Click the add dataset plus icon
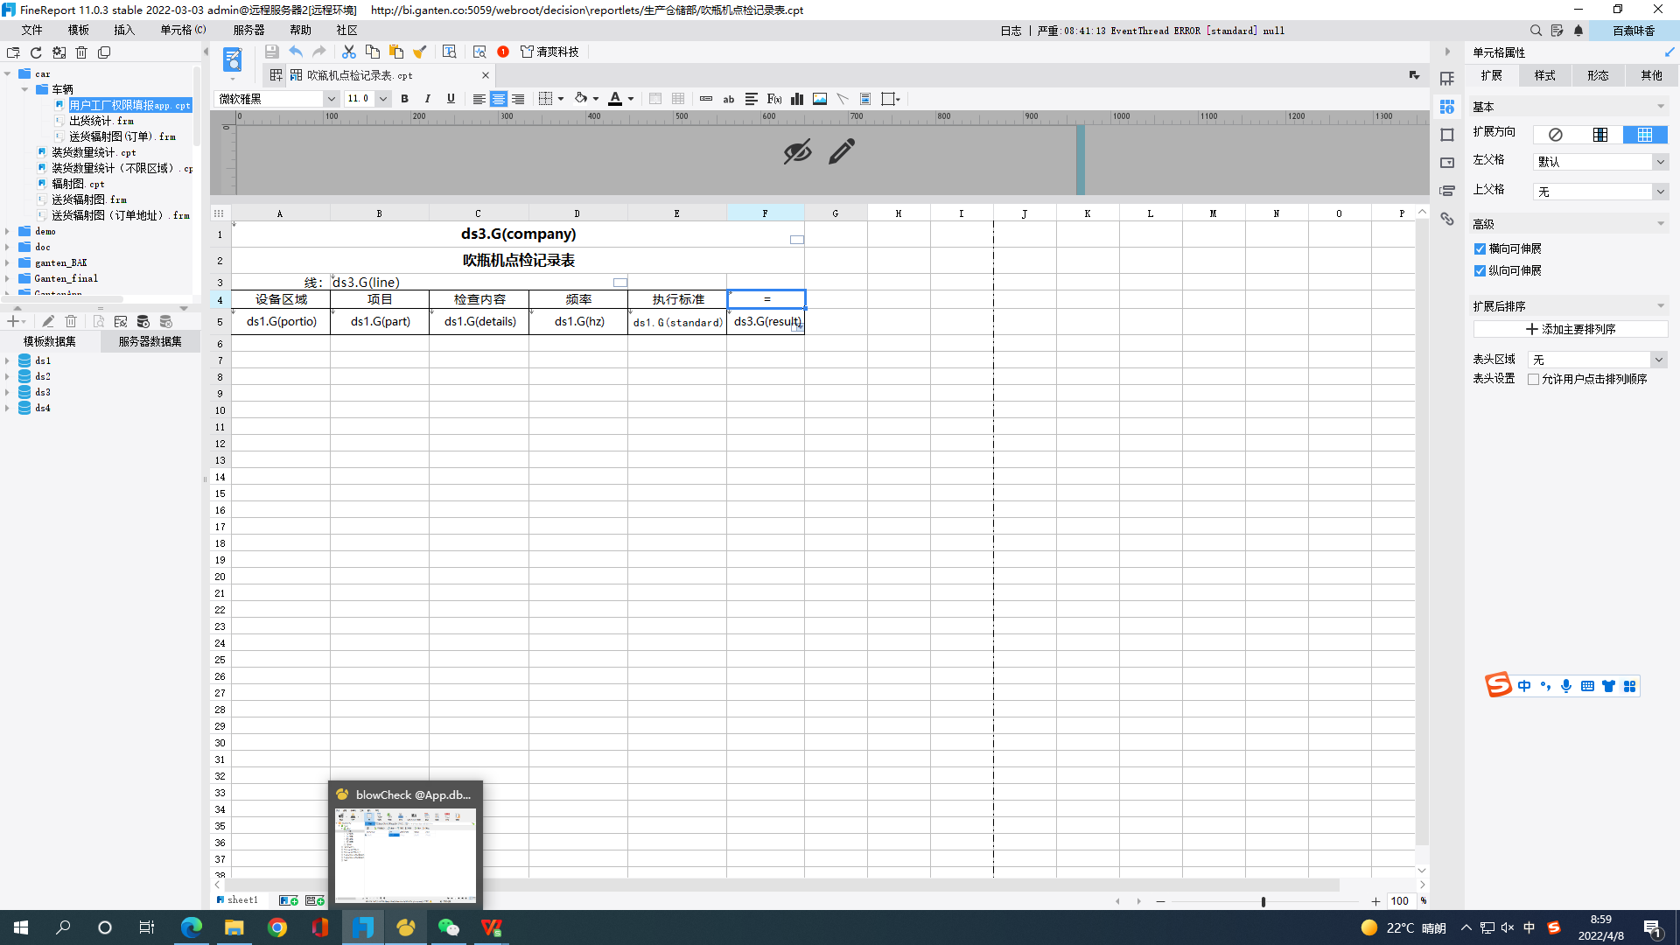 (x=13, y=322)
